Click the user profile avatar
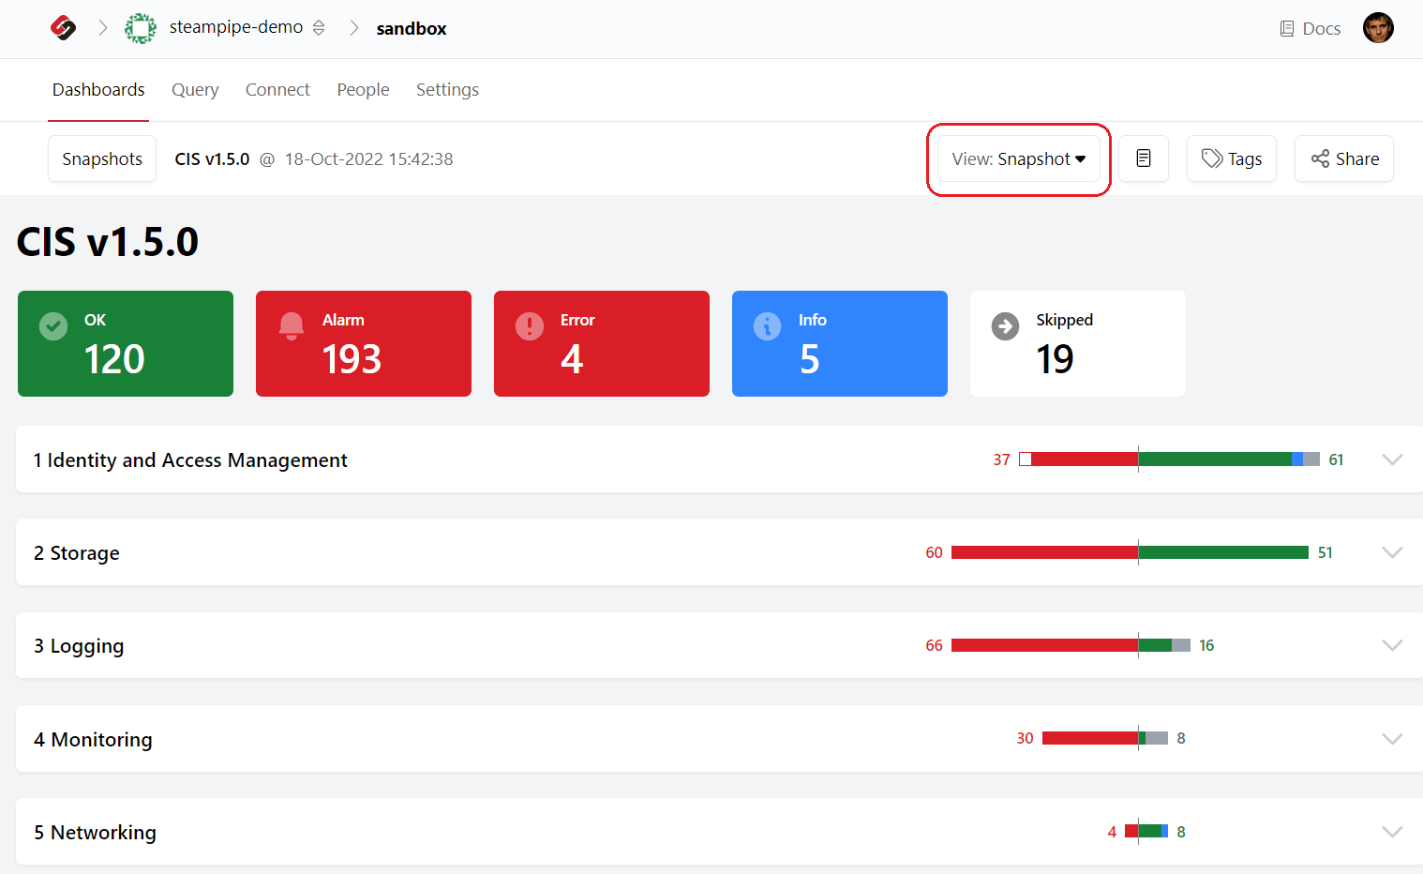The image size is (1423, 874). coord(1378,27)
